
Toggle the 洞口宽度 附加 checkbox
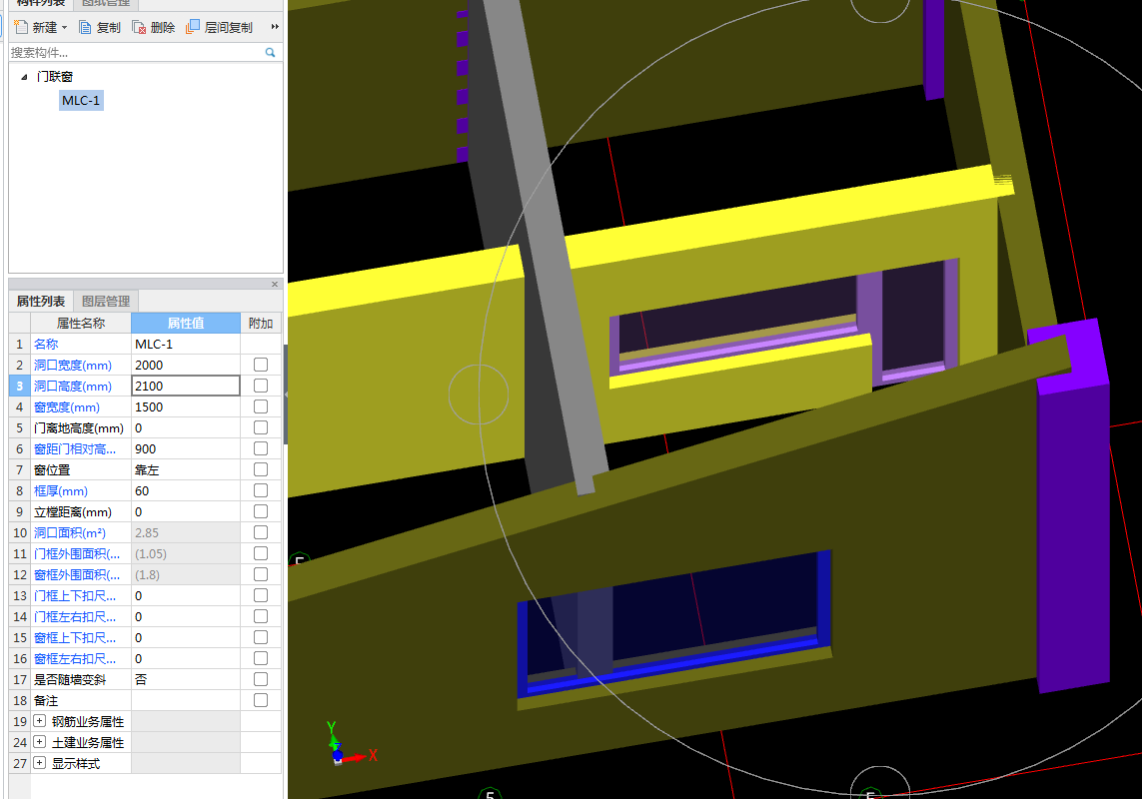tap(261, 365)
